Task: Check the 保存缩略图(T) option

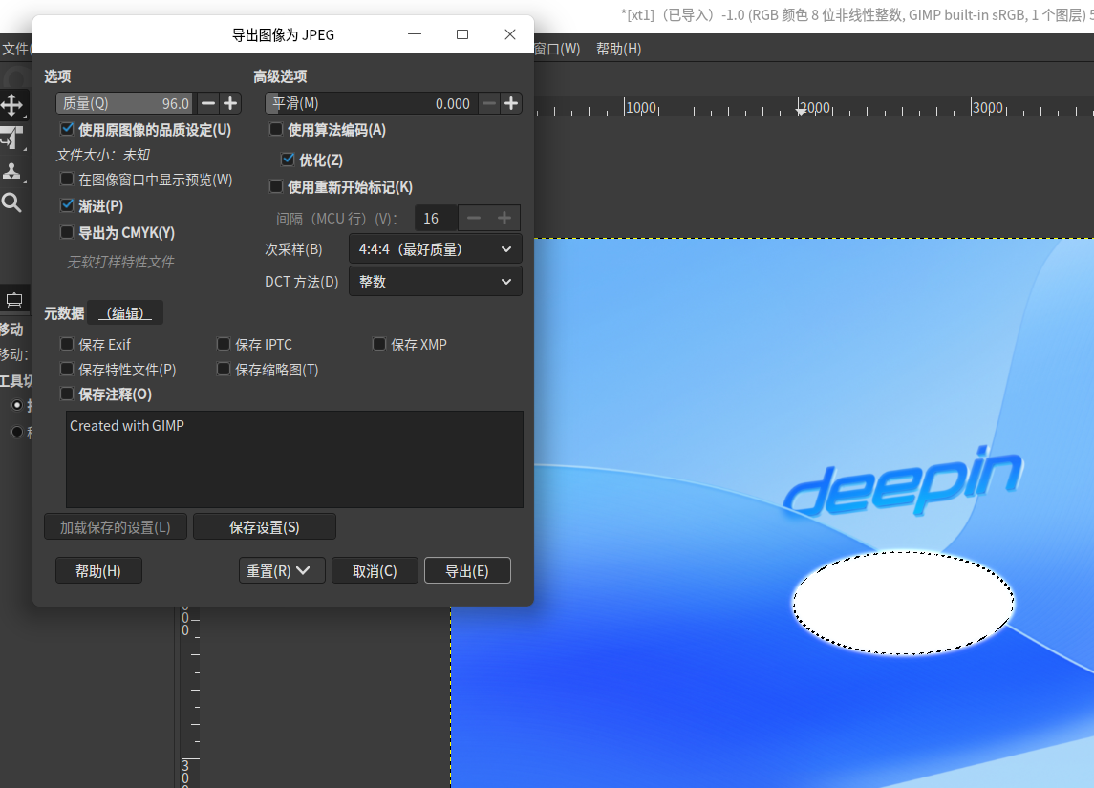Action: 224,369
